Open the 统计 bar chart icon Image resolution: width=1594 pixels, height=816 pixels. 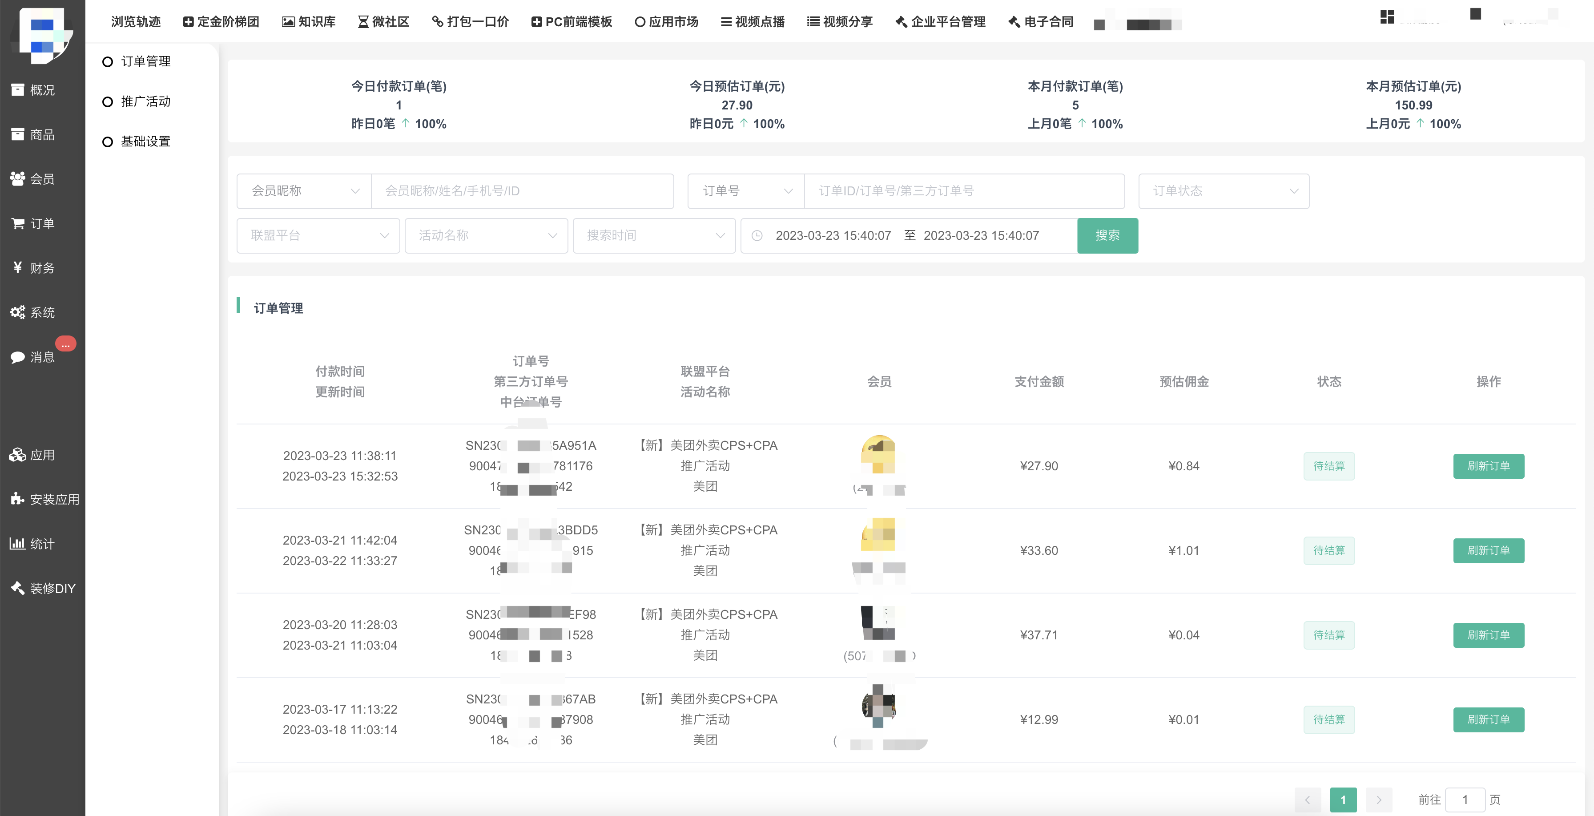18,544
